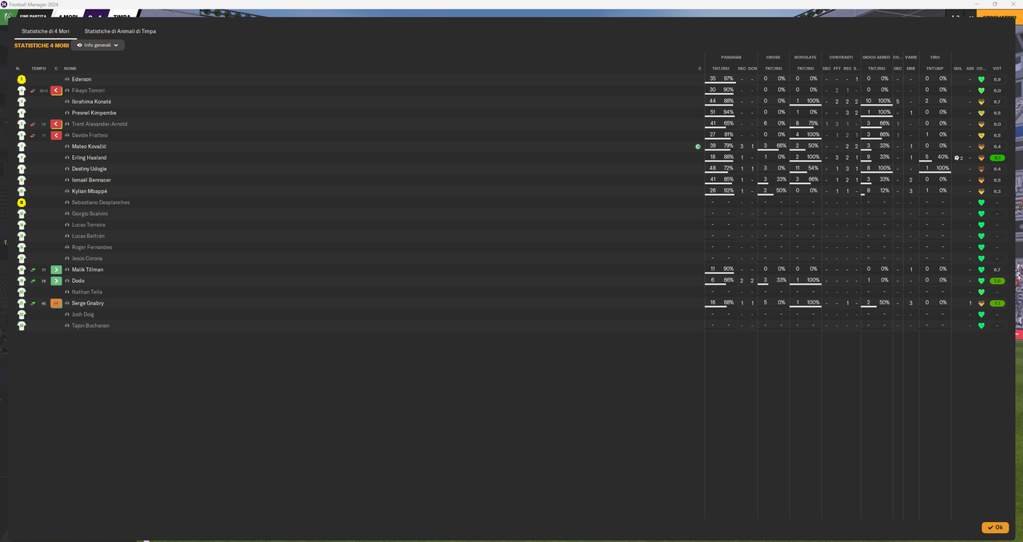Open player Nathan Tella
This screenshot has height=542, width=1023.
(87, 292)
